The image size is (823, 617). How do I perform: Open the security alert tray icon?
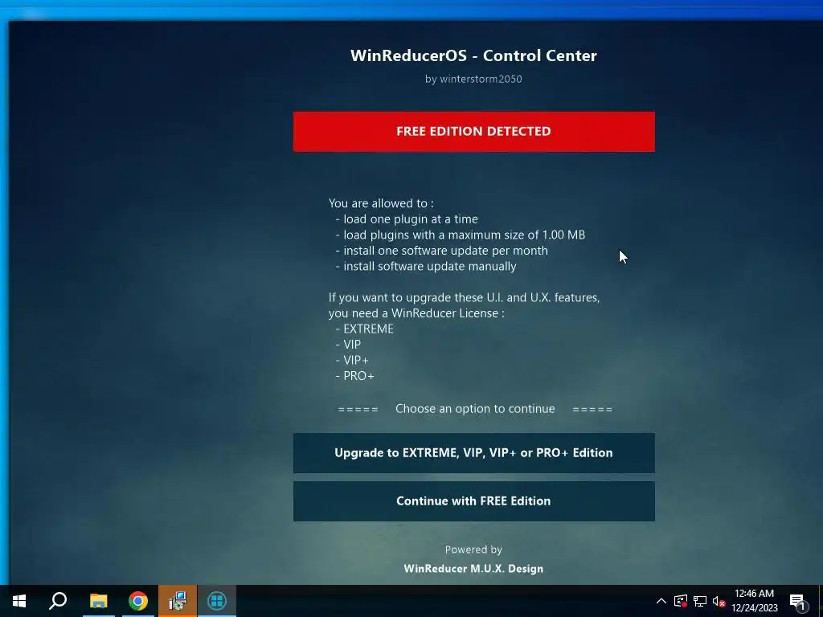[680, 601]
